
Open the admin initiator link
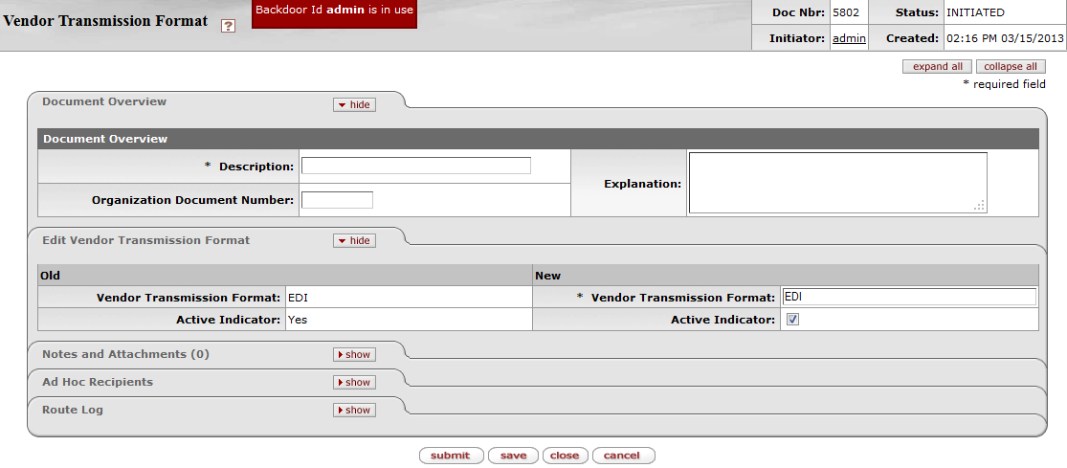coord(849,38)
